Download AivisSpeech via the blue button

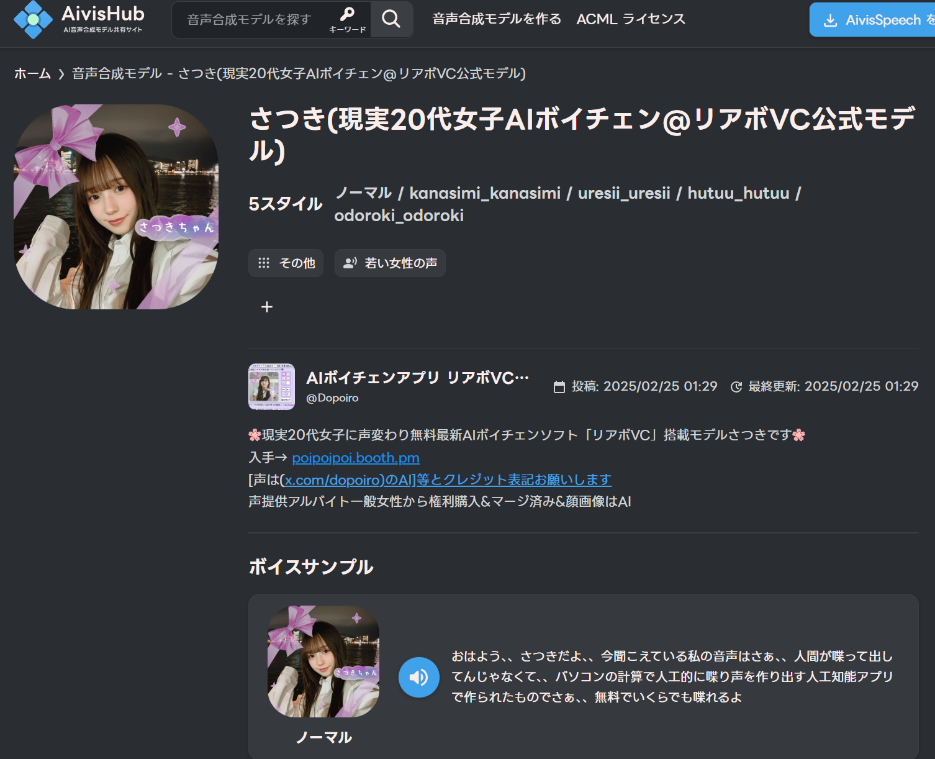(872, 20)
